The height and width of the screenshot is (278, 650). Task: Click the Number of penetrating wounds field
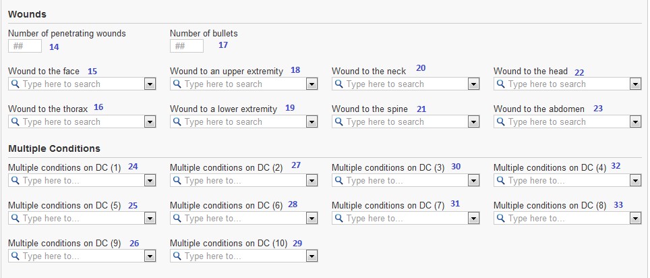25,46
